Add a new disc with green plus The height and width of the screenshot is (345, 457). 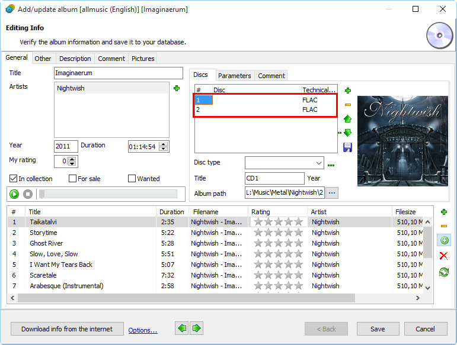pos(348,91)
